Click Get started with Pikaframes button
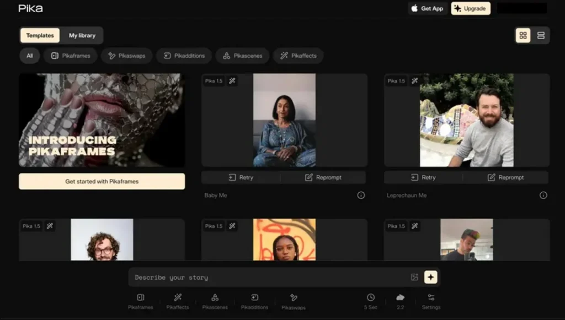 pos(102,181)
